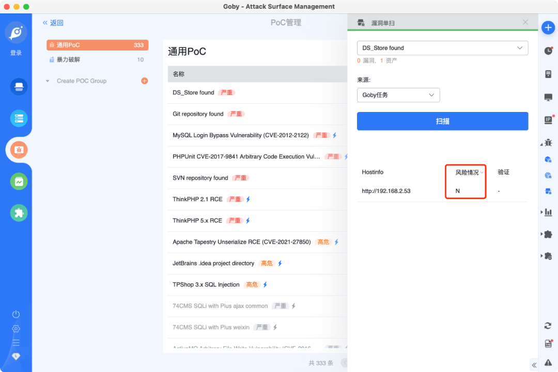Expand the puzzle-with-gear group arrow
Viewport: 558px width, 372px height.
point(541,256)
